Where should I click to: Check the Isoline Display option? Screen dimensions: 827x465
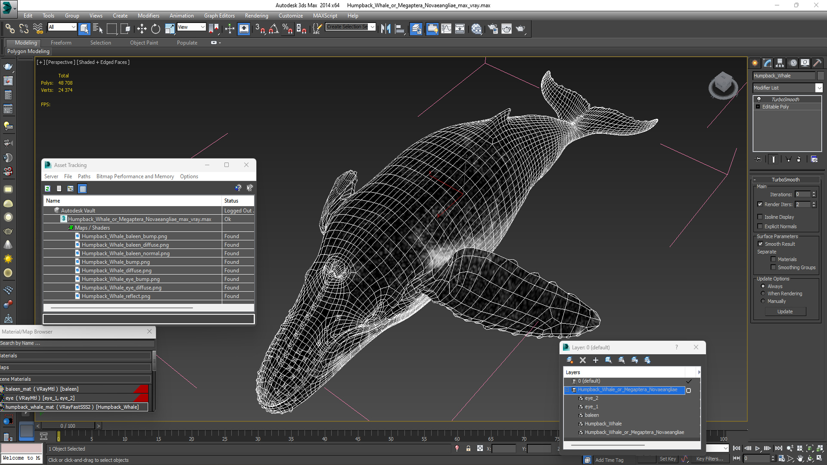760,217
